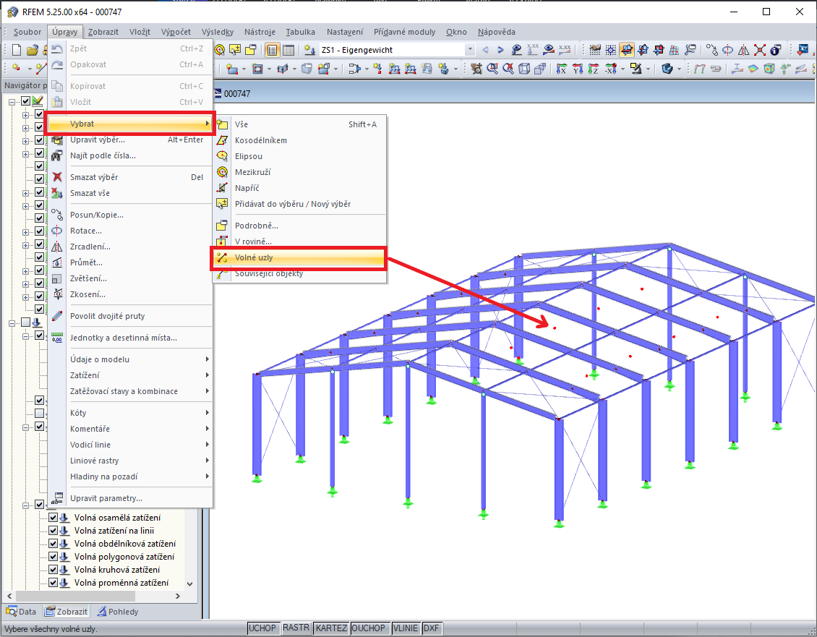Screen dimensions: 817x637
Task: Click the Z-axis view icon
Action: pos(594,69)
